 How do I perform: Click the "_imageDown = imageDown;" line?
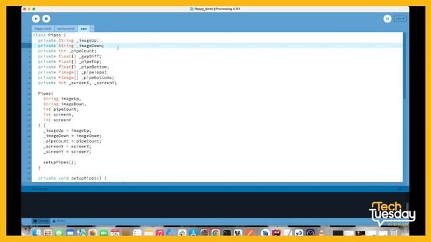[72, 136]
